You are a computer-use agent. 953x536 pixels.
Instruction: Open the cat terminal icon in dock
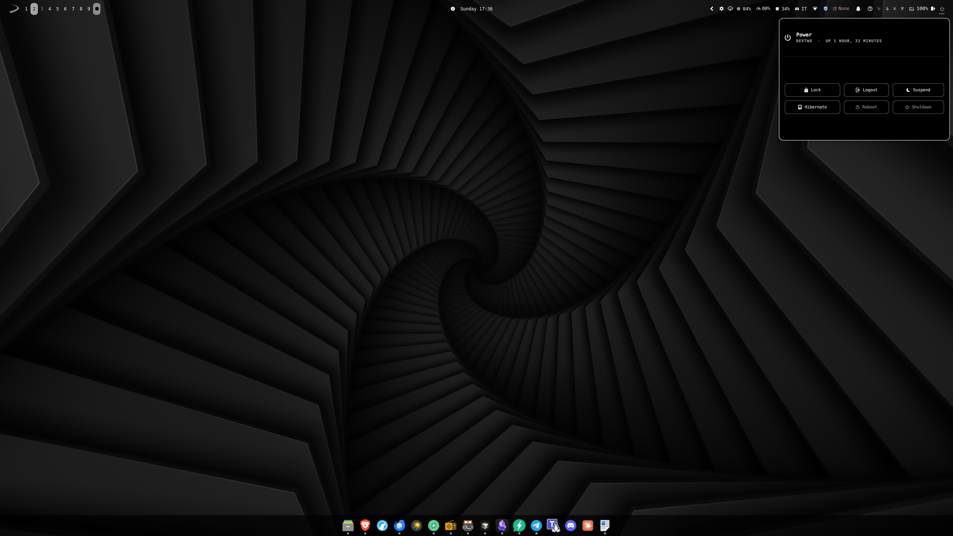pos(468,526)
